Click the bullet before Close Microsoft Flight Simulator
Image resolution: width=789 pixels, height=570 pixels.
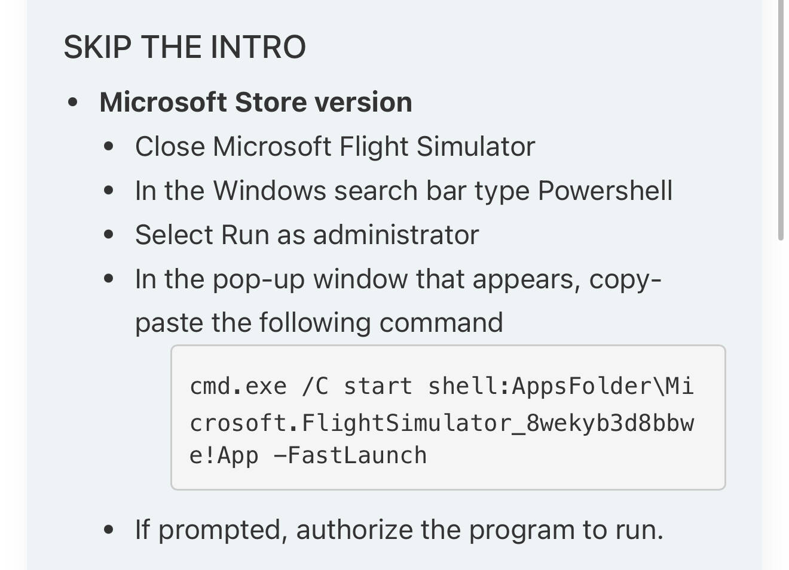click(x=108, y=147)
